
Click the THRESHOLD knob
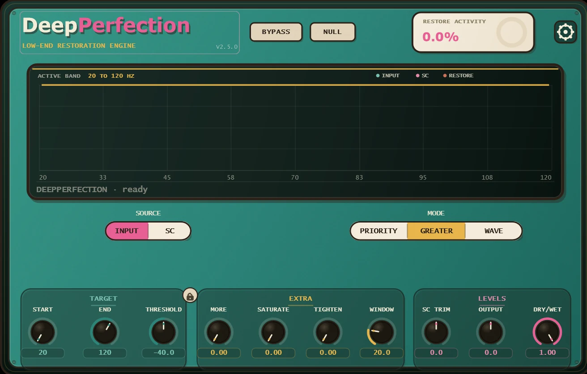point(164,332)
